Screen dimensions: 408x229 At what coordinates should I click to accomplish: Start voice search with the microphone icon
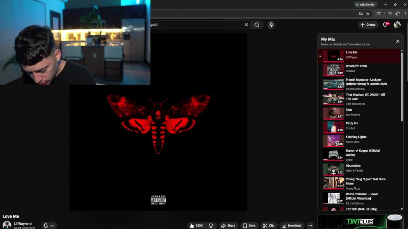pos(271,24)
